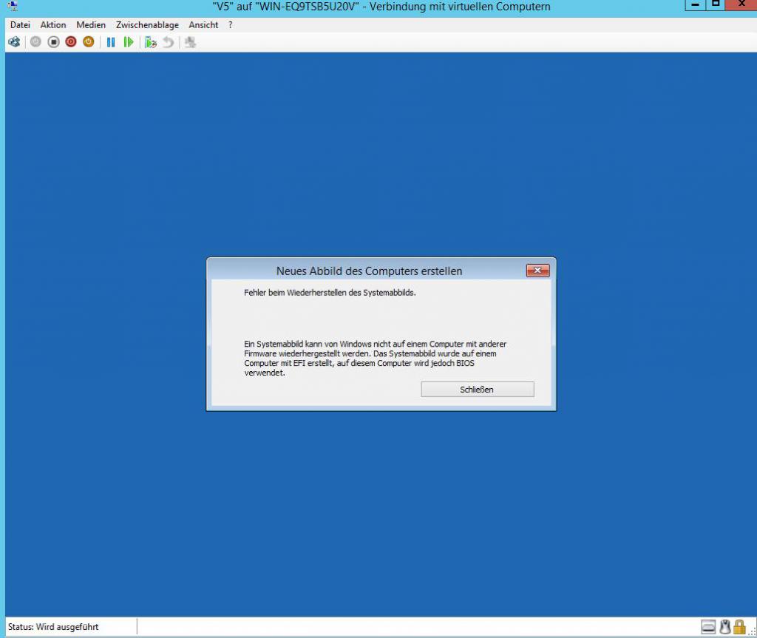Open the Datei menu

tap(20, 24)
